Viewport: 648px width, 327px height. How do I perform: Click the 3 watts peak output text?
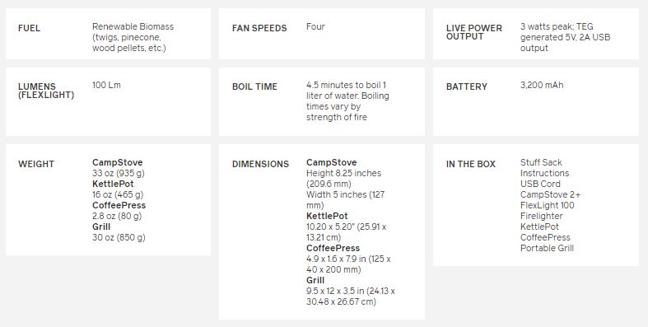pyautogui.click(x=565, y=37)
